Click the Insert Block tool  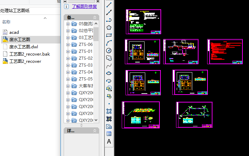(109, 88)
